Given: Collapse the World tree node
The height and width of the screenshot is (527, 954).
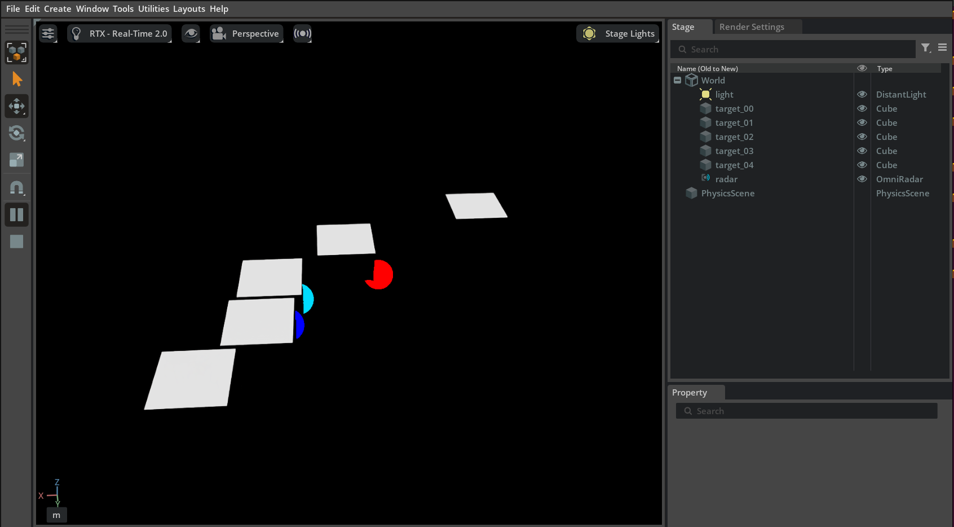Looking at the screenshot, I should click(x=677, y=80).
